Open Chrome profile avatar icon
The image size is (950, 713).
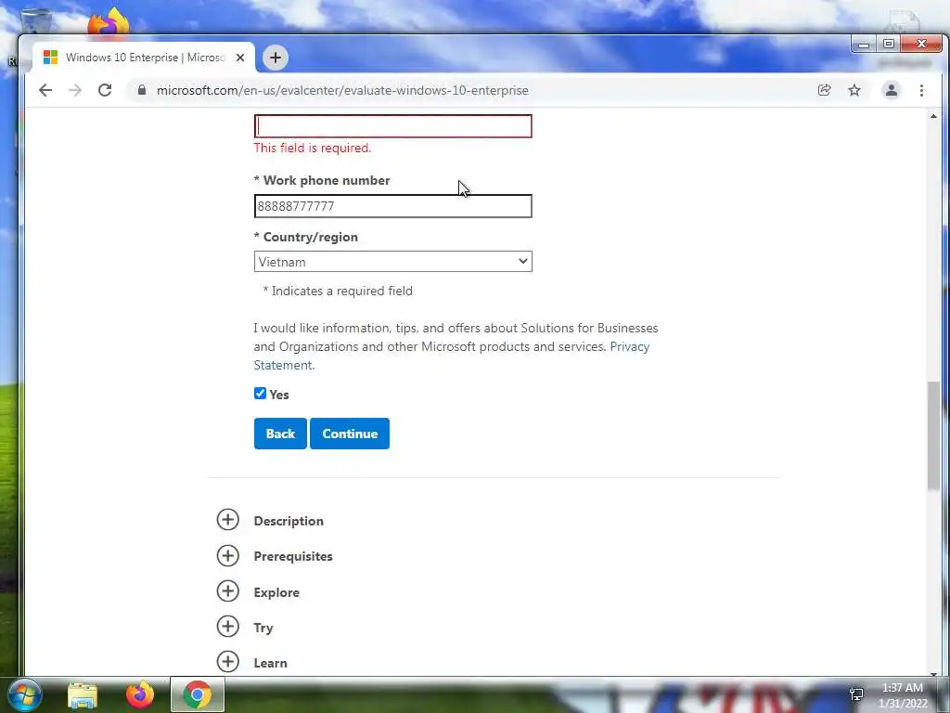[892, 90]
